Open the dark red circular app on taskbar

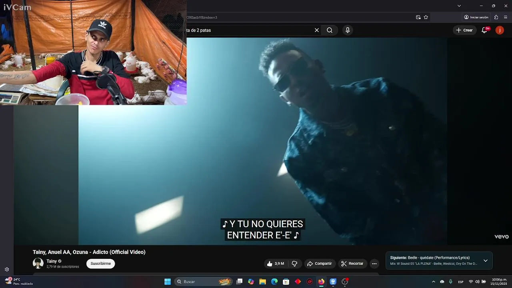pos(310,282)
